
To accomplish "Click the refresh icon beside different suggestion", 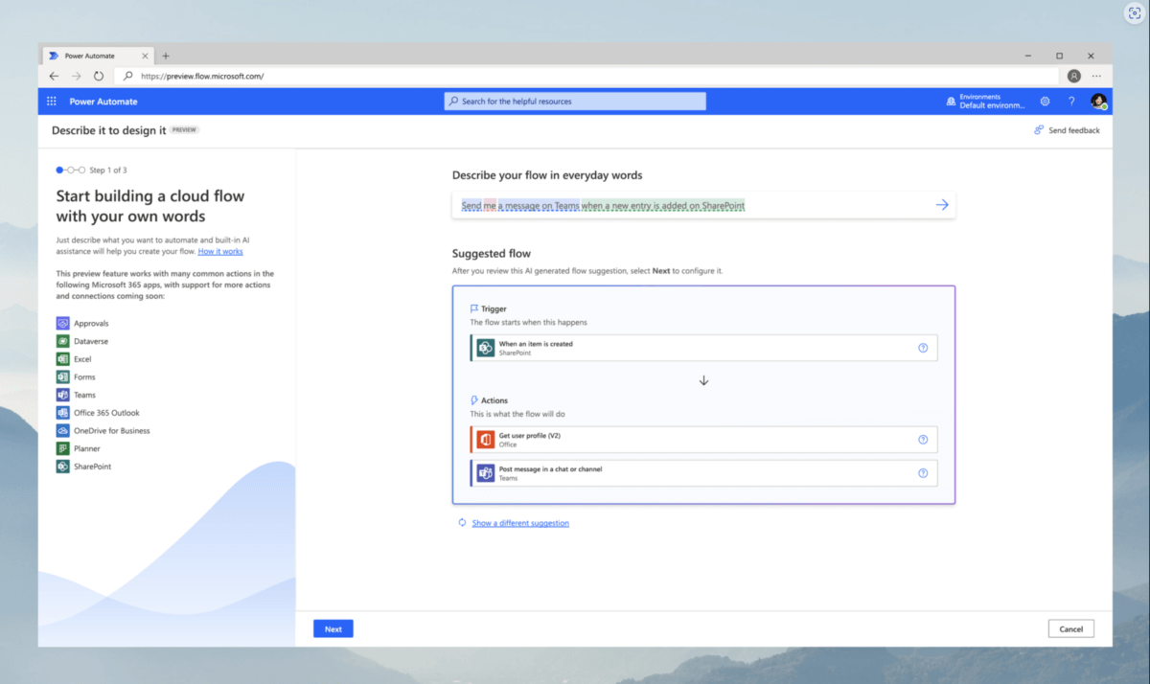I will pyautogui.click(x=462, y=523).
